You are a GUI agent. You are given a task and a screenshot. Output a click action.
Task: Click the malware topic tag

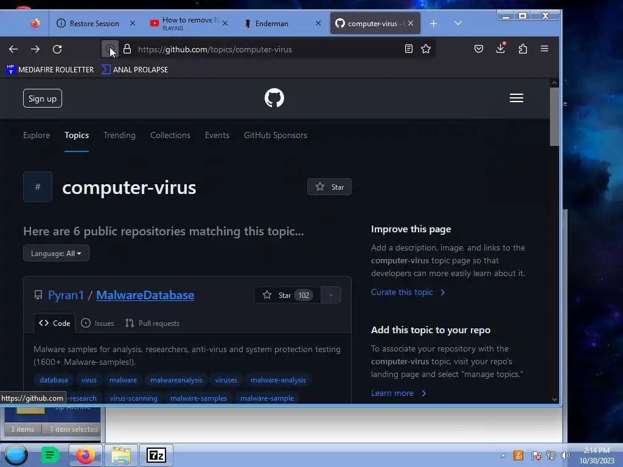(123, 380)
